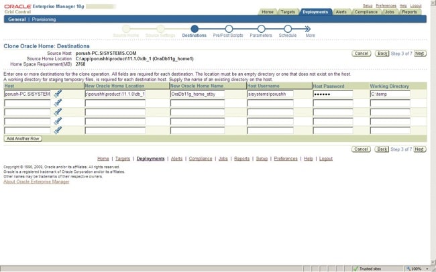Click the Home Space Requirement value 2768
Viewport: 436px width, 272px height.
(x=80, y=64)
